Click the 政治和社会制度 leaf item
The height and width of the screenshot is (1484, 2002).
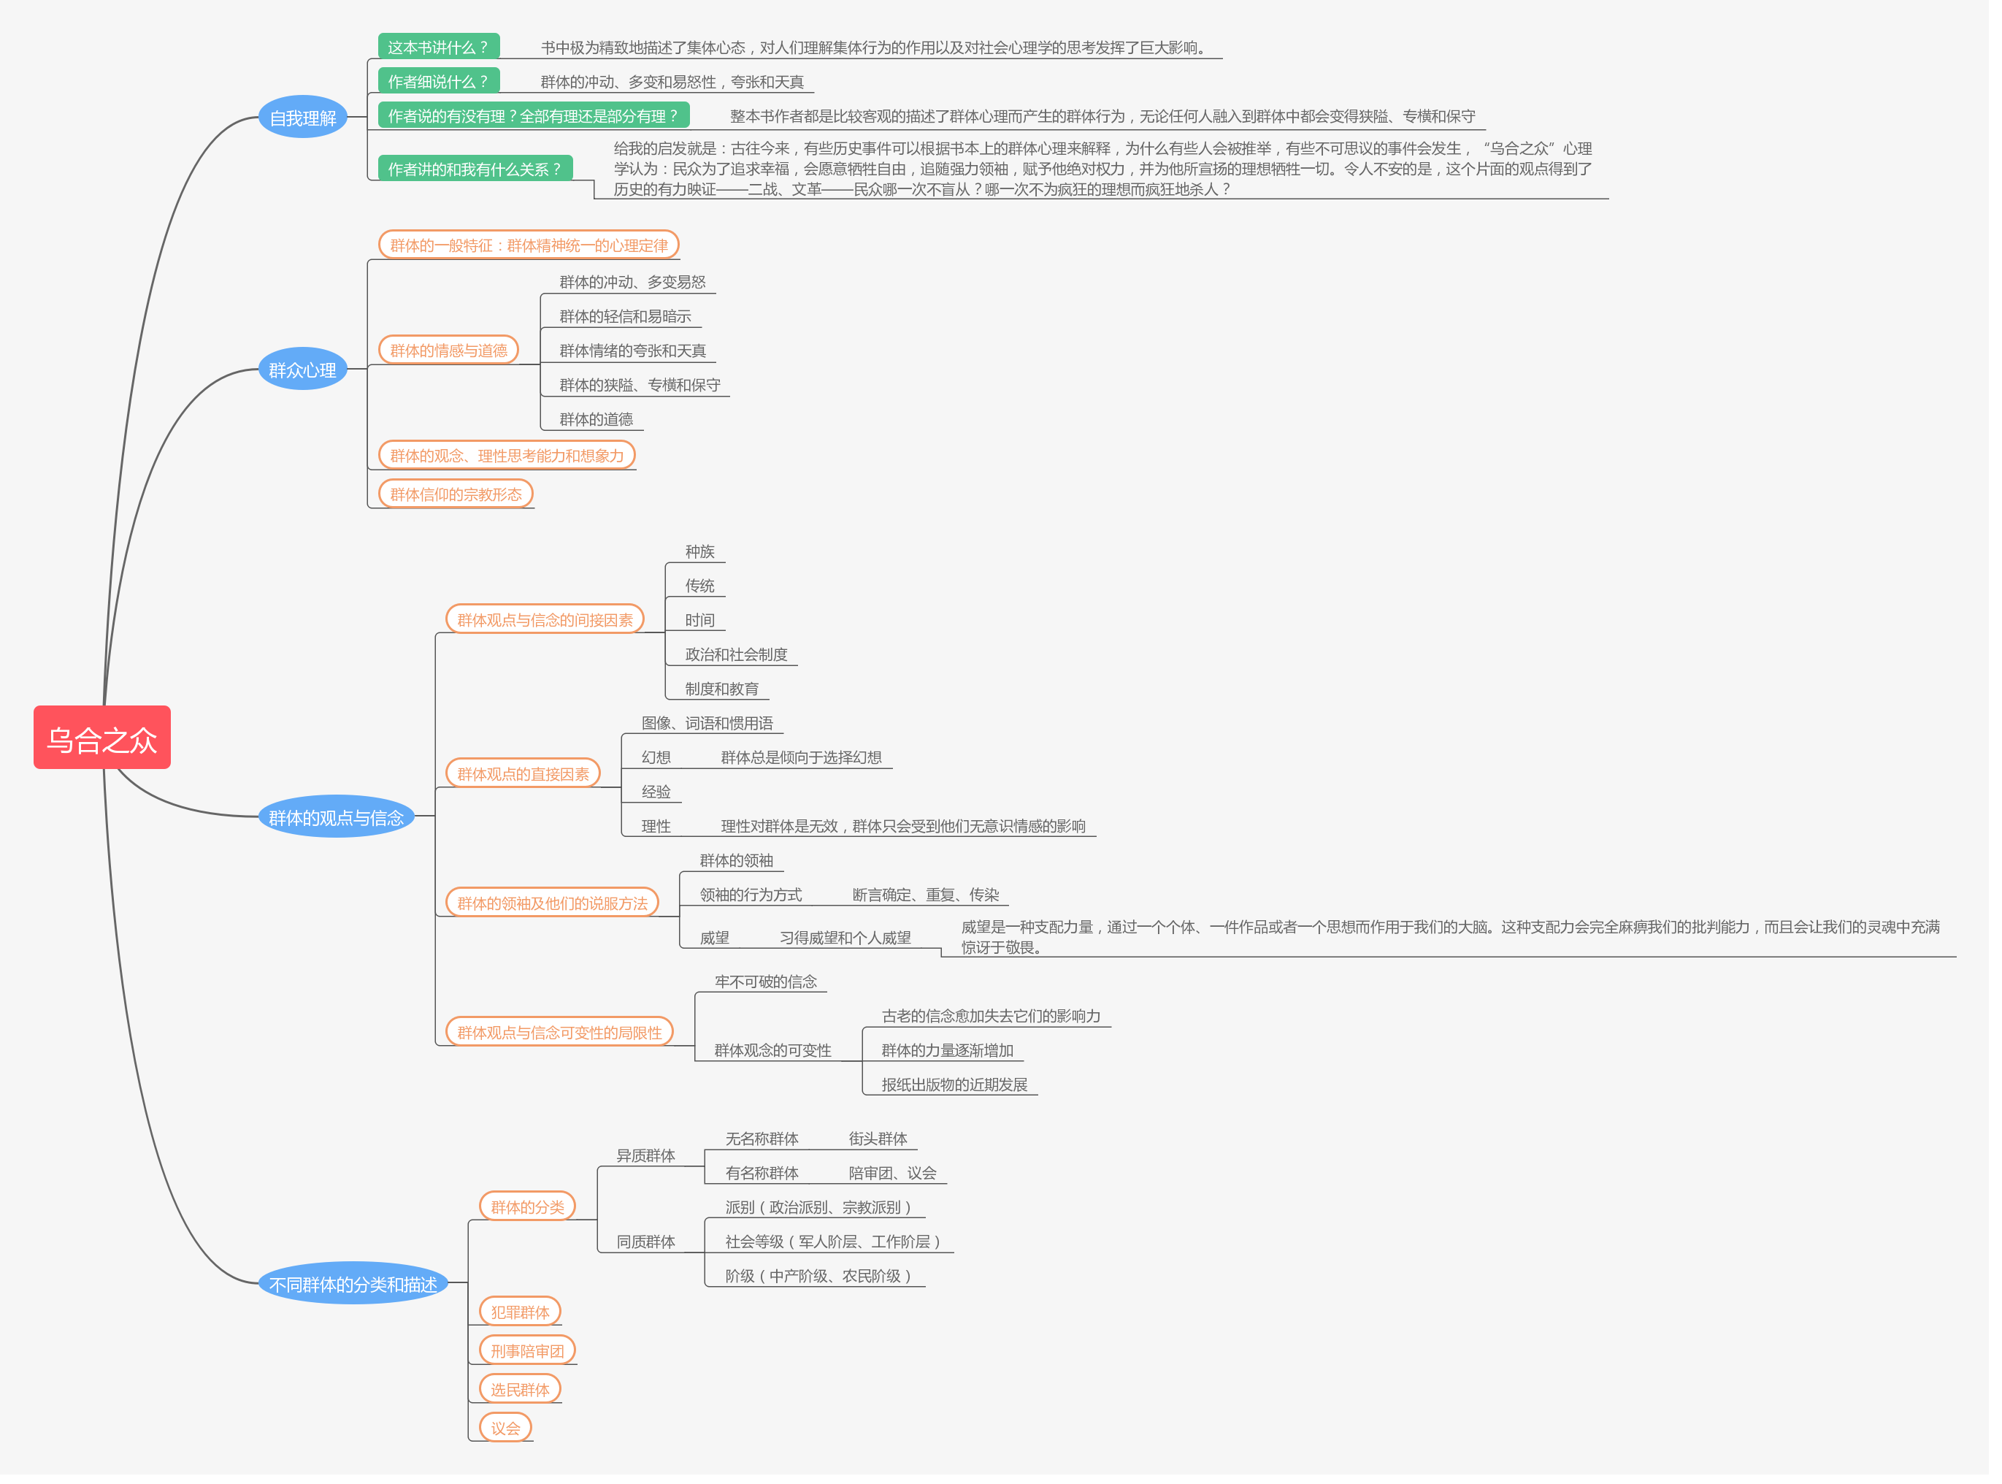735,654
